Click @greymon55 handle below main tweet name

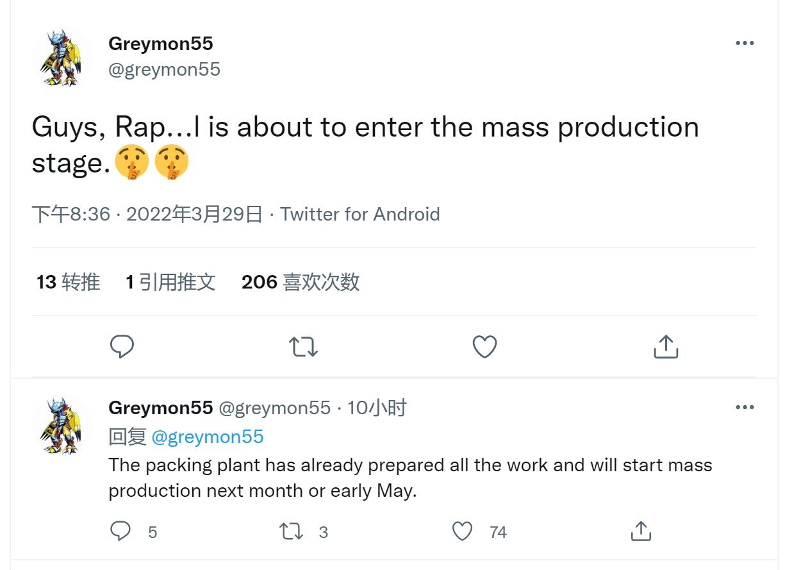pos(164,69)
